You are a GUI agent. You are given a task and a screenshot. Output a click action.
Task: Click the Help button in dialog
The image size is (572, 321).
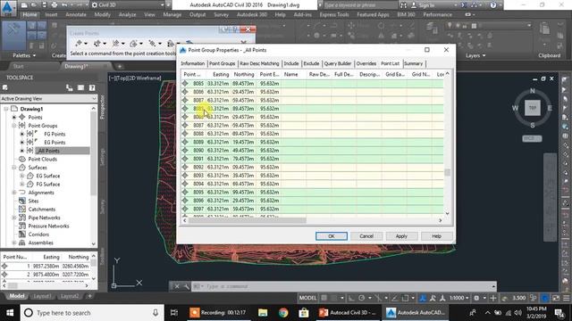click(x=437, y=236)
